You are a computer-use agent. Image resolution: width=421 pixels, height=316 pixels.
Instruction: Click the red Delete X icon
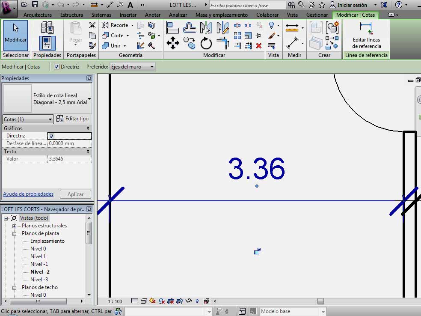coord(258,45)
